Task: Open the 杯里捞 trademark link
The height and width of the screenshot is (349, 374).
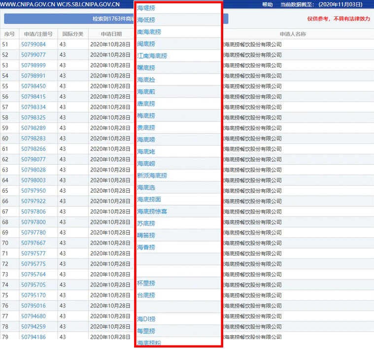Action: [146, 283]
